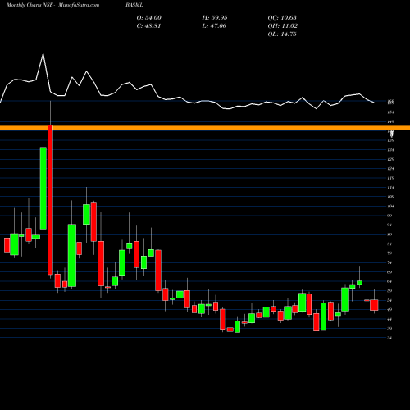The height and width of the screenshot is (410, 410).
Task: Click the 'OH: 11.02' reading
Action: pyautogui.click(x=283, y=26)
